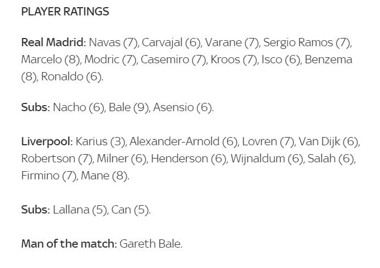Click the PLAYER RATINGS heading
This screenshot has width=380, height=268.
pos(65,12)
